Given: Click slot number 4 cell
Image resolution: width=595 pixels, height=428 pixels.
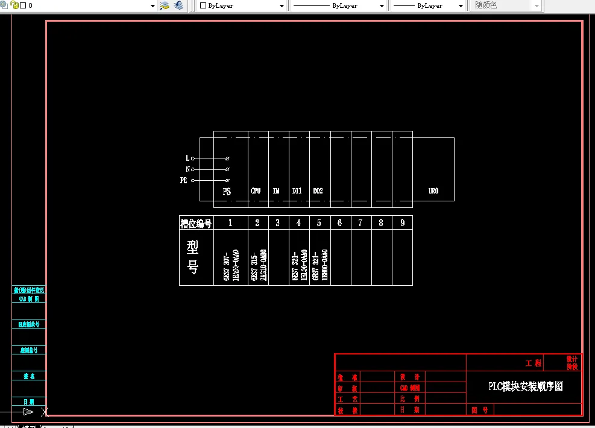Looking at the screenshot, I should tap(298, 222).
